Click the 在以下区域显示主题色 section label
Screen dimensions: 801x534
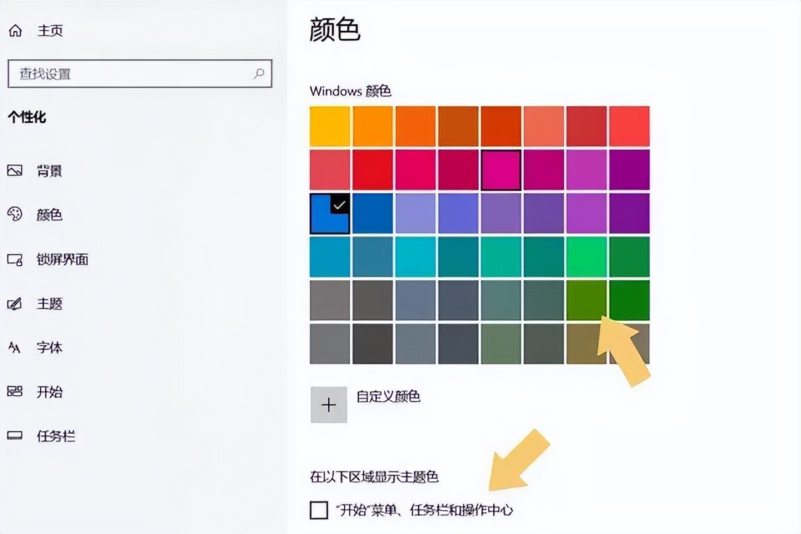click(375, 476)
